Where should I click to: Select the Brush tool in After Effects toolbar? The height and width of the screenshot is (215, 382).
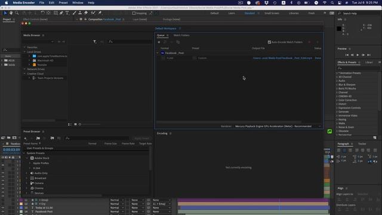pyautogui.click(x=74, y=13)
